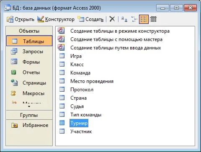Viewport: 201px width, 152px height.
Task: Select the Участник table
Action: tap(81, 131)
